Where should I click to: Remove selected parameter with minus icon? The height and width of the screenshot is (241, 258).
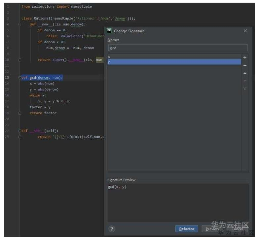[x=245, y=65]
